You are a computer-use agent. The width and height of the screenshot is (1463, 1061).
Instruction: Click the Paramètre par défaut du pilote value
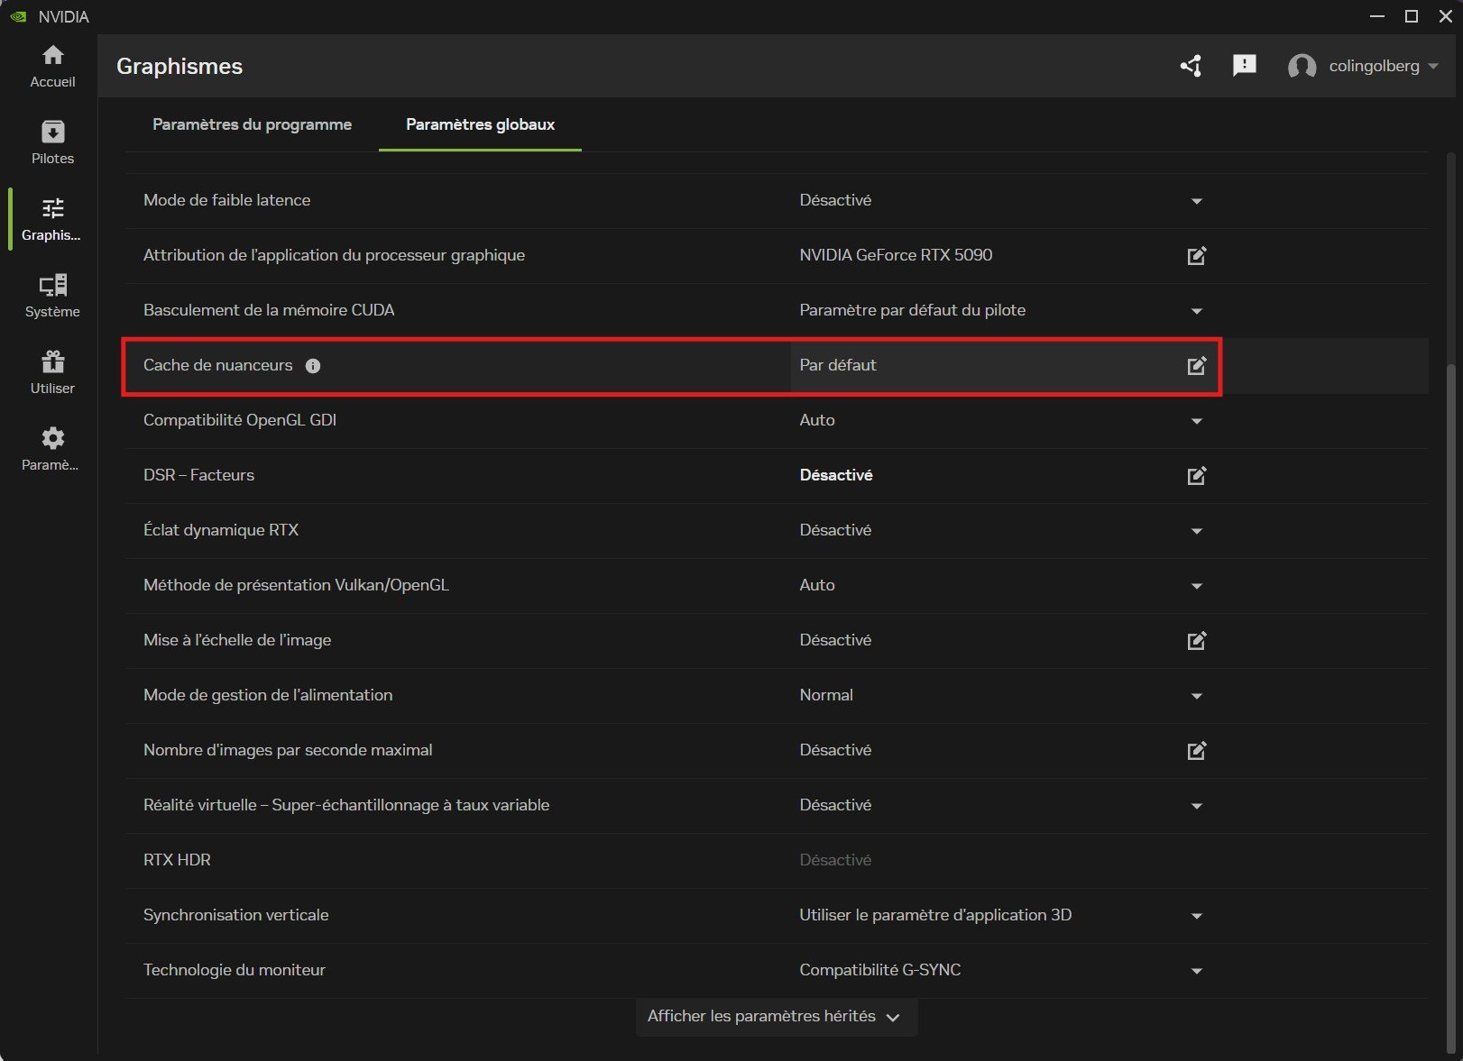[x=913, y=310]
